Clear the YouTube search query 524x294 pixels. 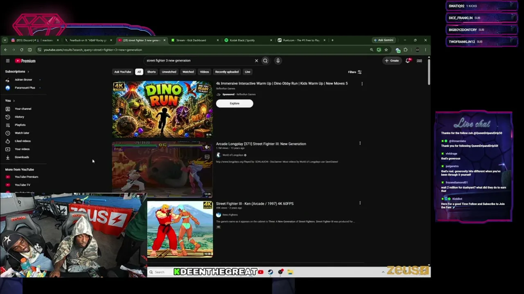256,61
